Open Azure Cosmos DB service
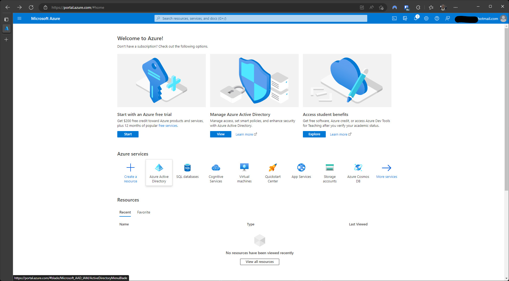509x281 pixels. (x=358, y=173)
